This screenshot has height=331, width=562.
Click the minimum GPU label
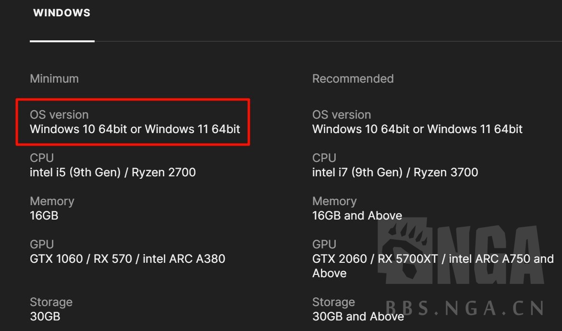tap(42, 244)
